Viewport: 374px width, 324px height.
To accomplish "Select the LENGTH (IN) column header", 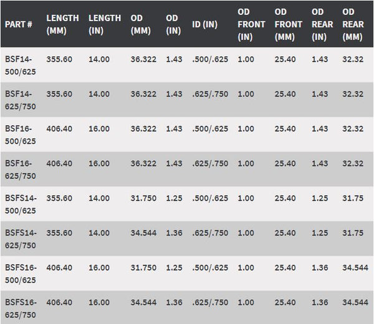I will click(x=104, y=24).
